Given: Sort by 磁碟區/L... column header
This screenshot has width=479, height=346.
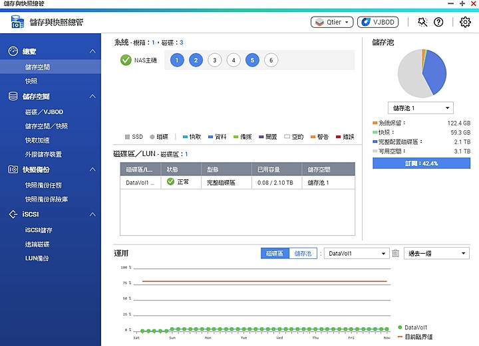Looking at the screenshot, I should pos(140,169).
